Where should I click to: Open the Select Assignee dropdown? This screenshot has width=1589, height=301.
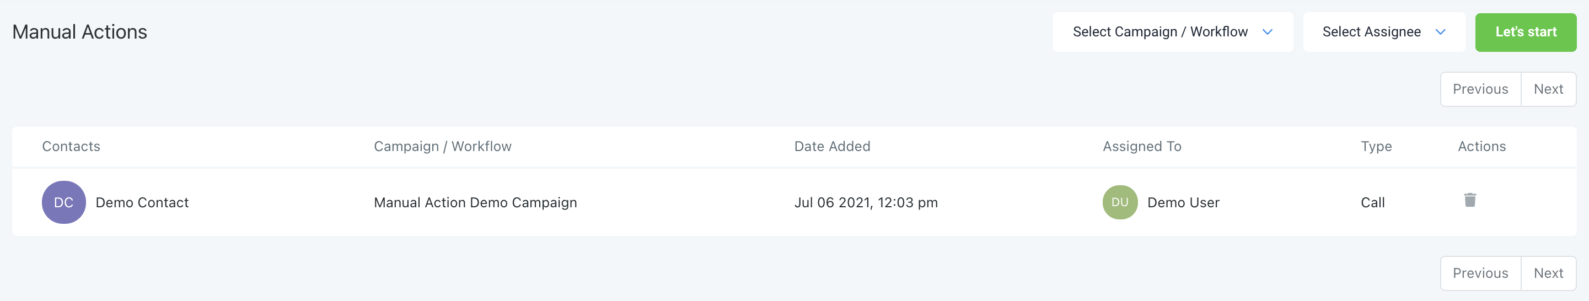tap(1383, 32)
